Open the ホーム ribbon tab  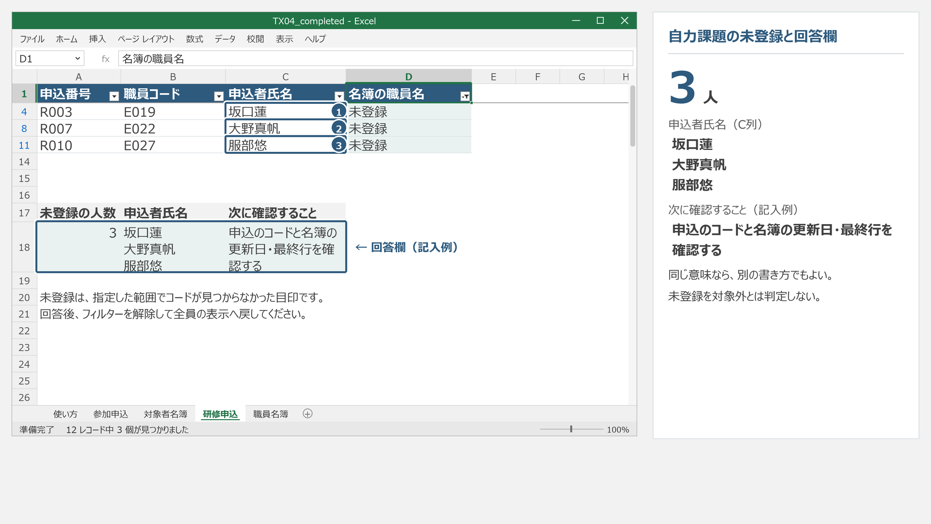66,39
